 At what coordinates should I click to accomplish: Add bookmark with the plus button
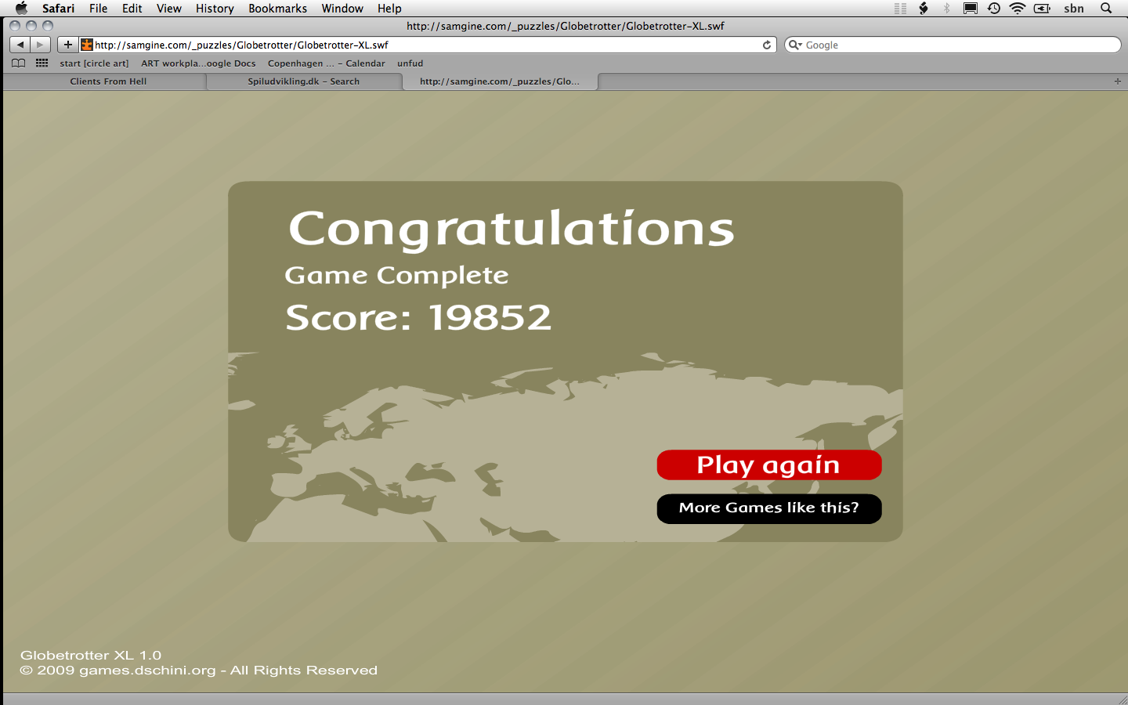click(x=68, y=45)
